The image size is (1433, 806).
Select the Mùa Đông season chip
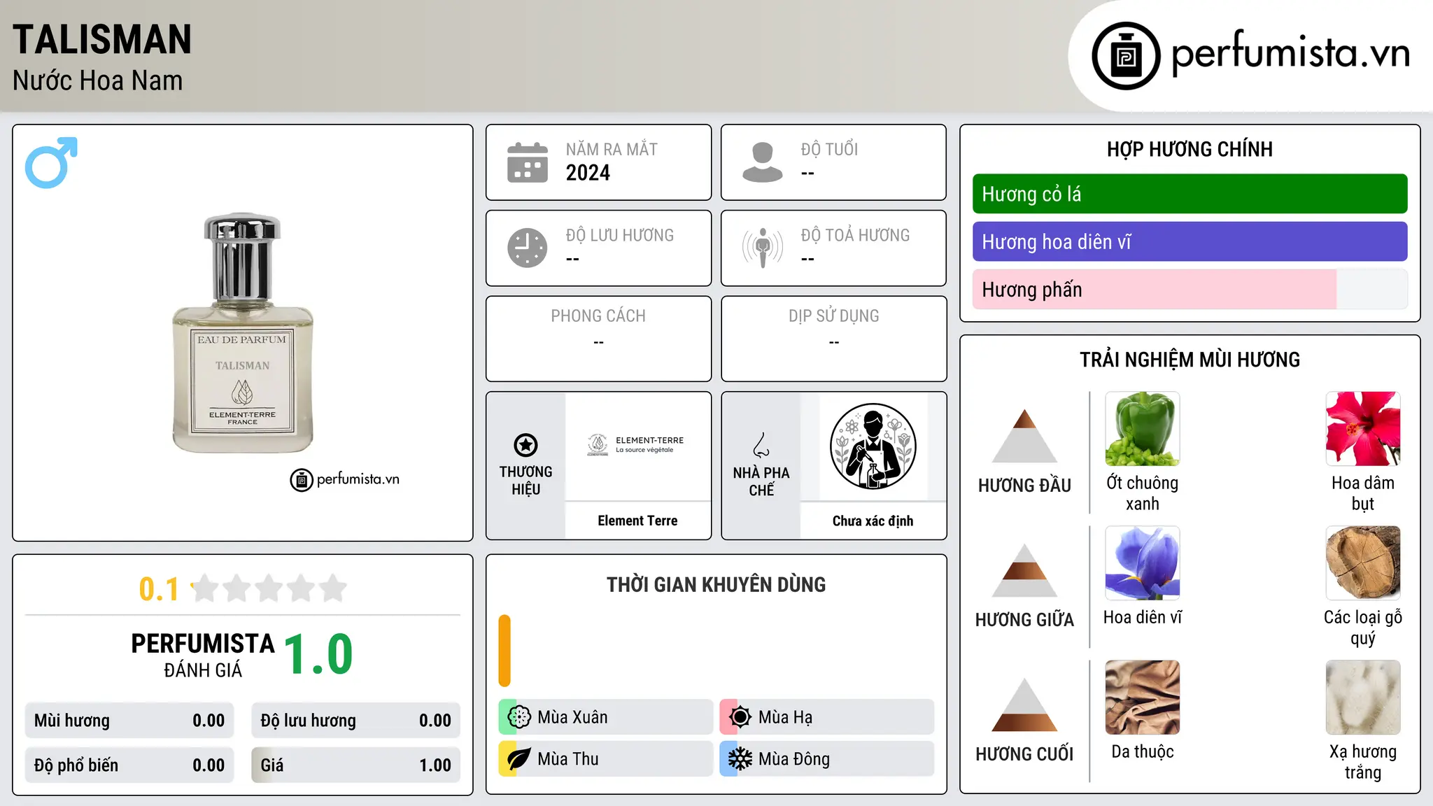tap(827, 759)
